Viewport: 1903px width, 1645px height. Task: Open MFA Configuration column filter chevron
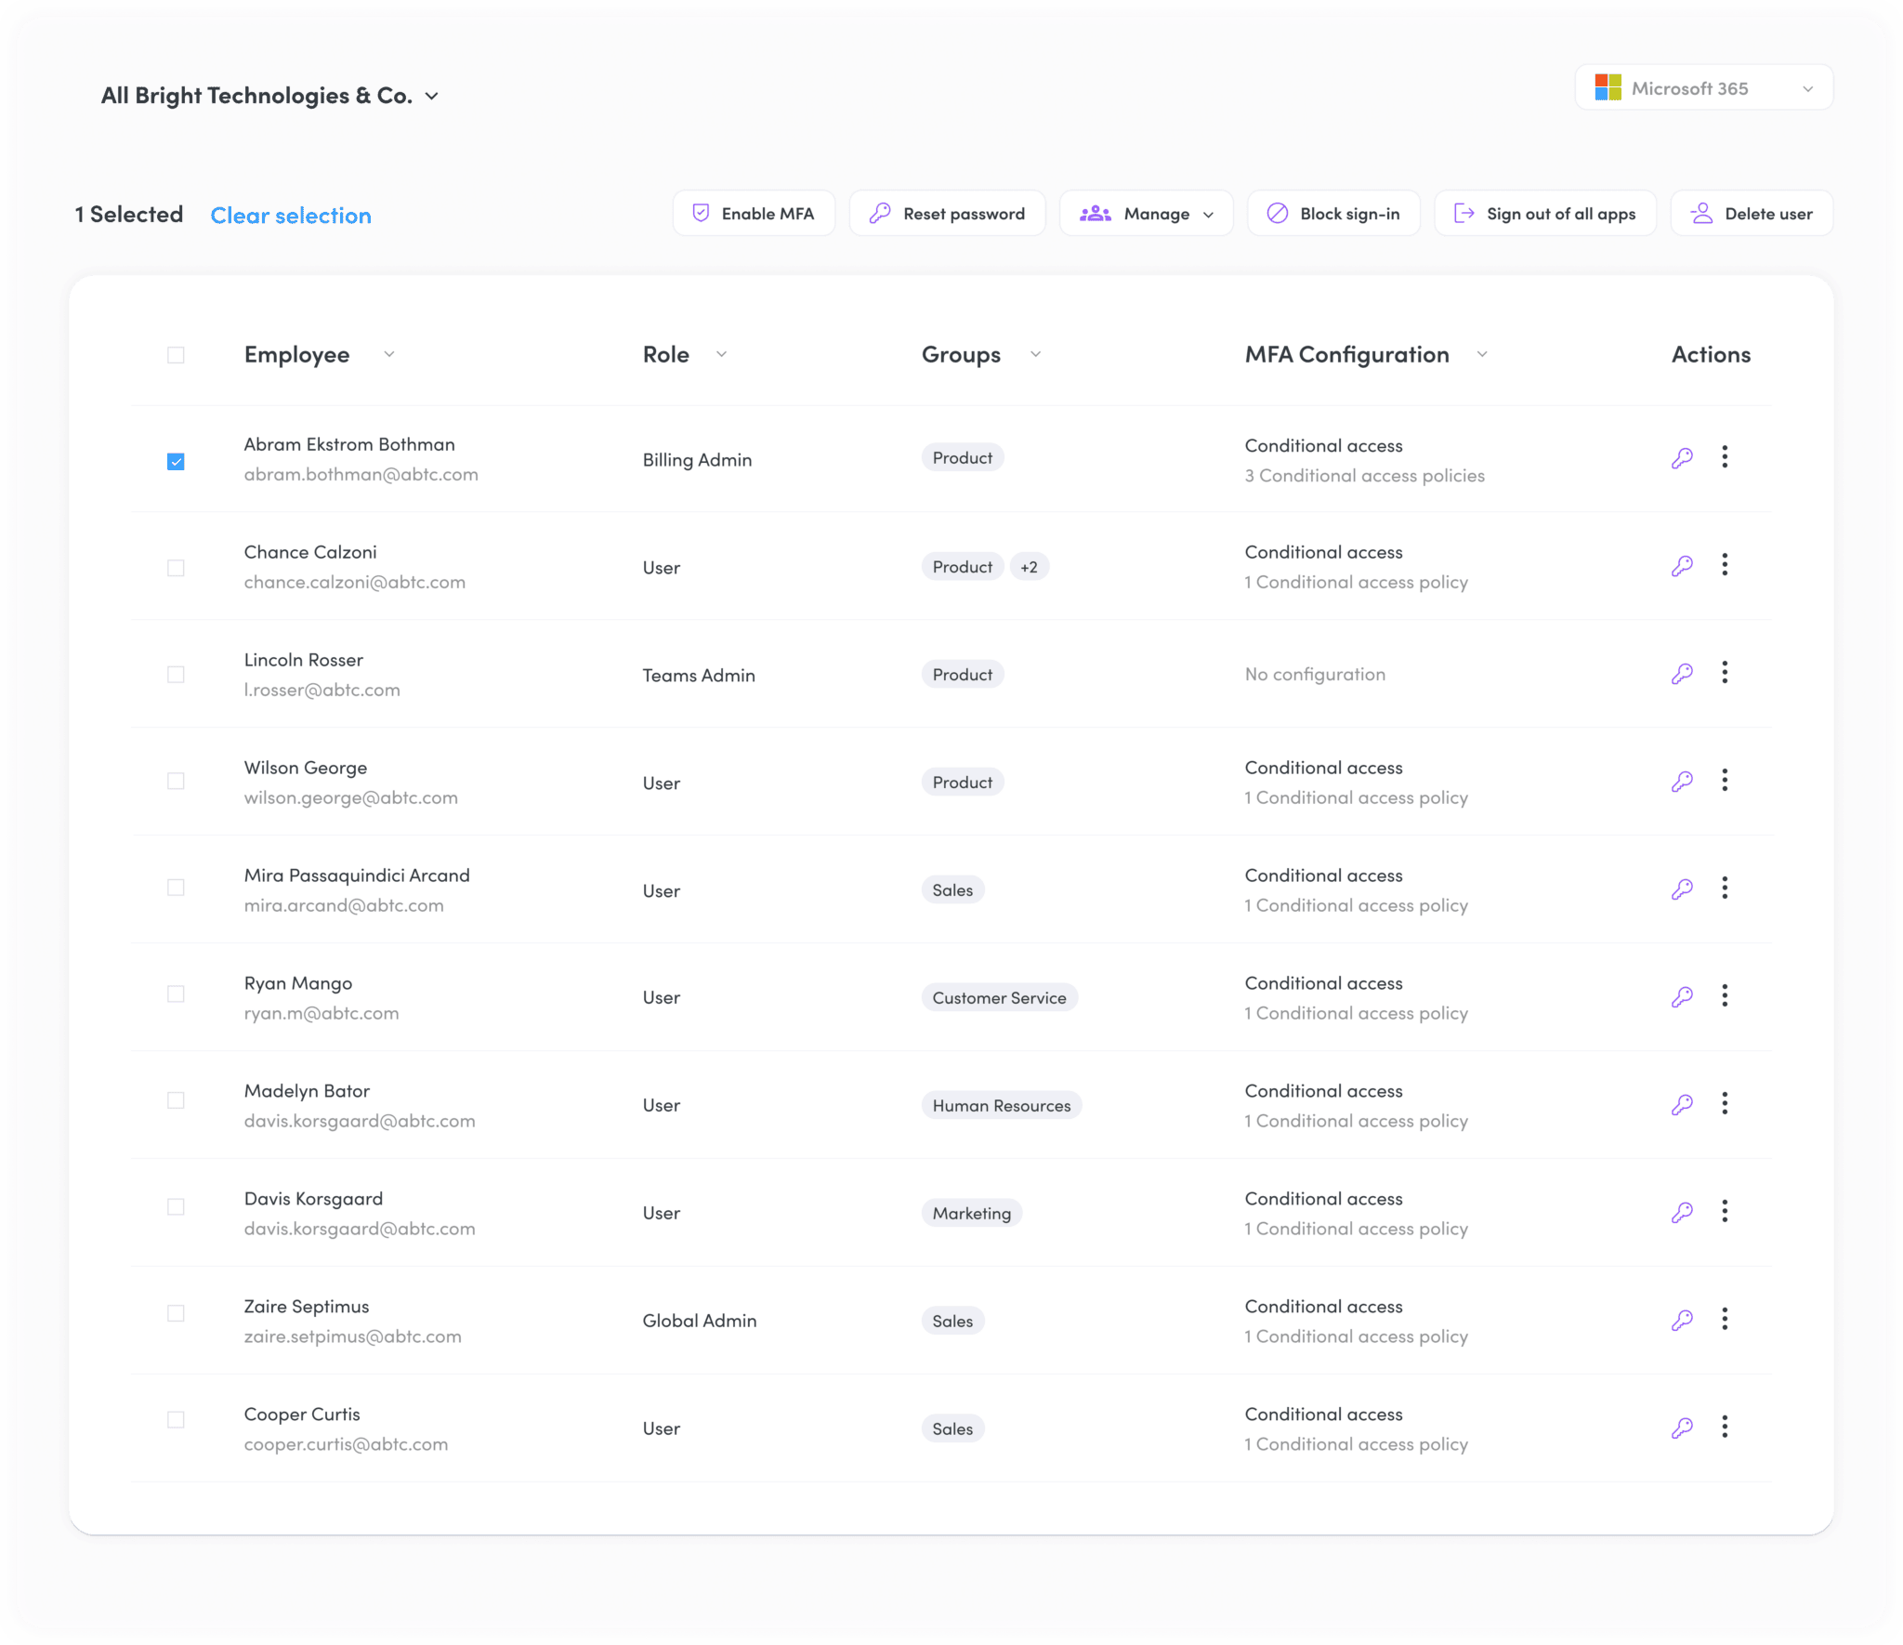point(1482,355)
